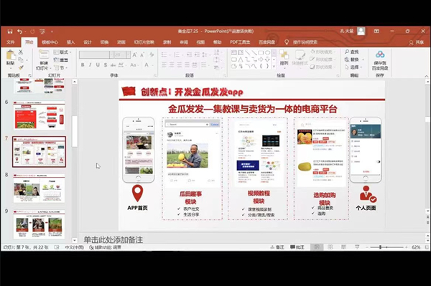Viewport: 431px width, 286px height.
Task: Open the Layout (版式) dropdown
Action: point(62,52)
